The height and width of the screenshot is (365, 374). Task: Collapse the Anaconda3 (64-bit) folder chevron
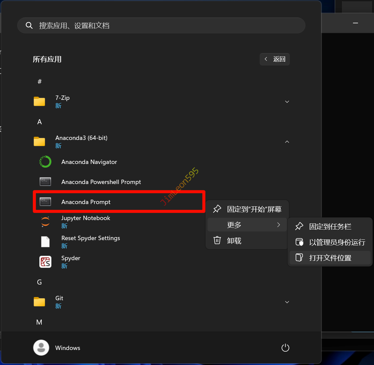pyautogui.click(x=287, y=142)
